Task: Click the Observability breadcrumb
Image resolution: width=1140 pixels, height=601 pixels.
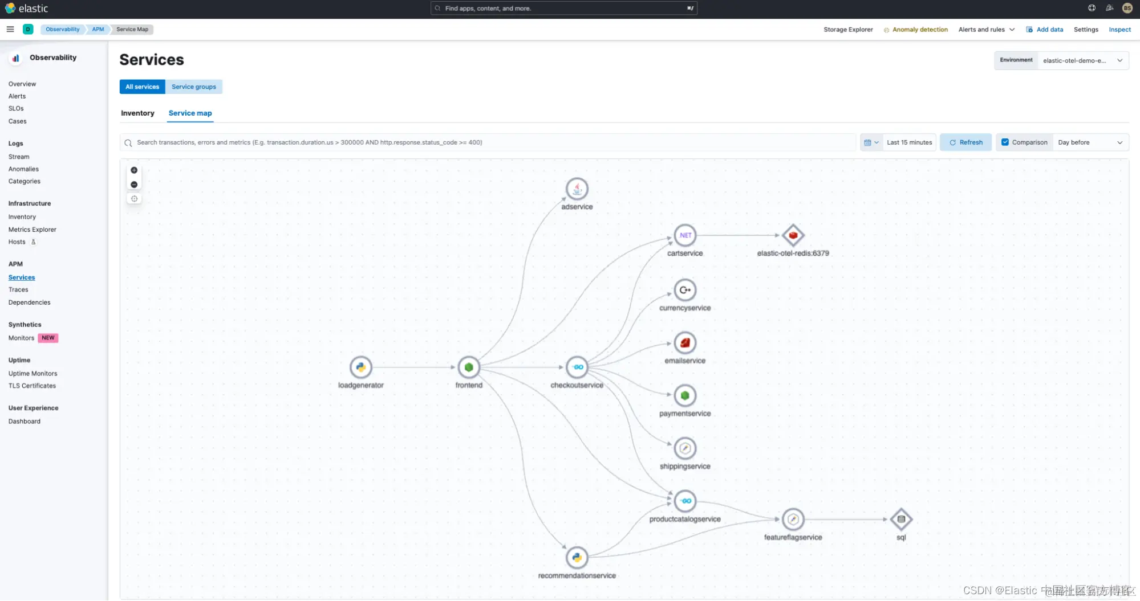Action: tap(63, 29)
